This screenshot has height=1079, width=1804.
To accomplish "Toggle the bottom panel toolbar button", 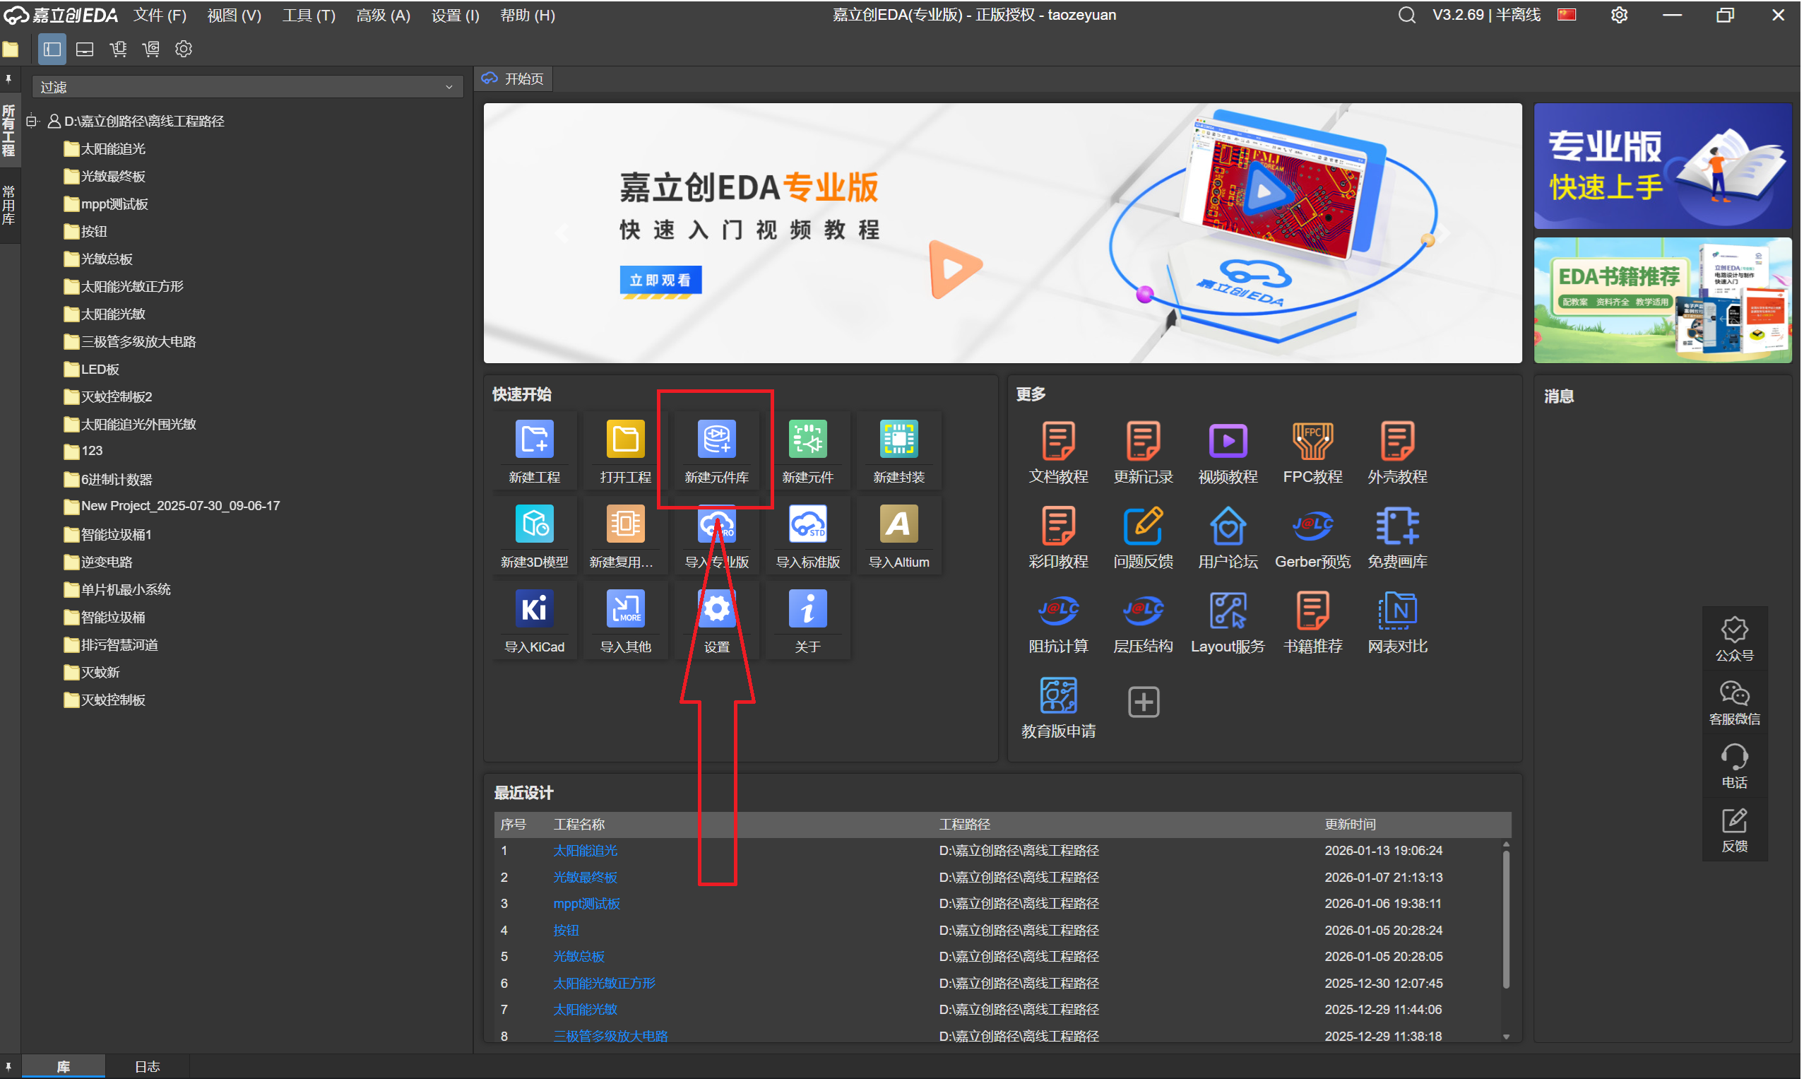I will pos(85,49).
